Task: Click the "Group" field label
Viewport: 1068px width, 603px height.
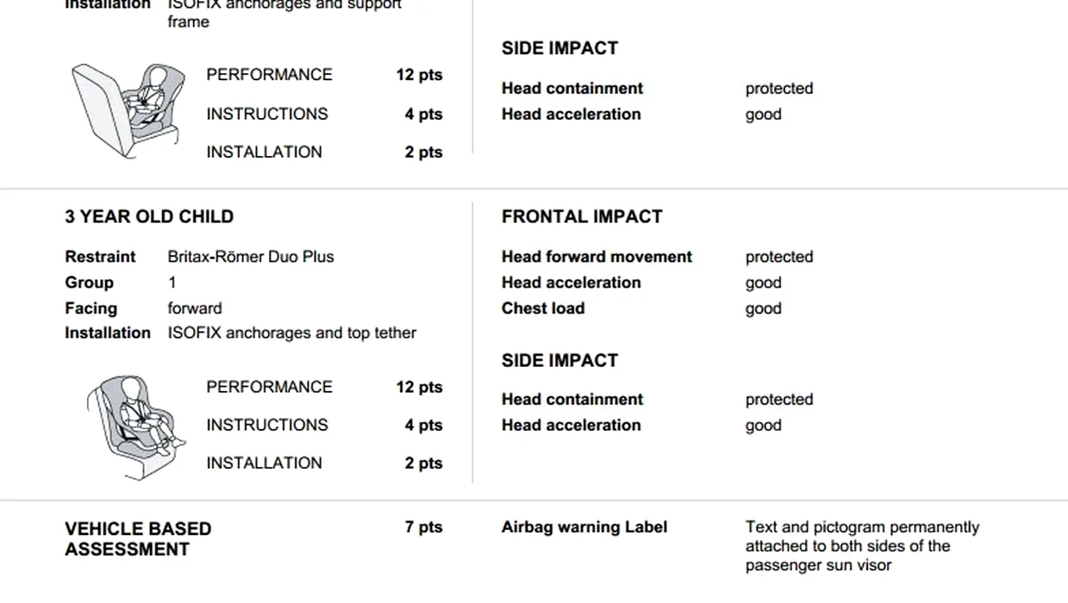Action: (x=89, y=283)
